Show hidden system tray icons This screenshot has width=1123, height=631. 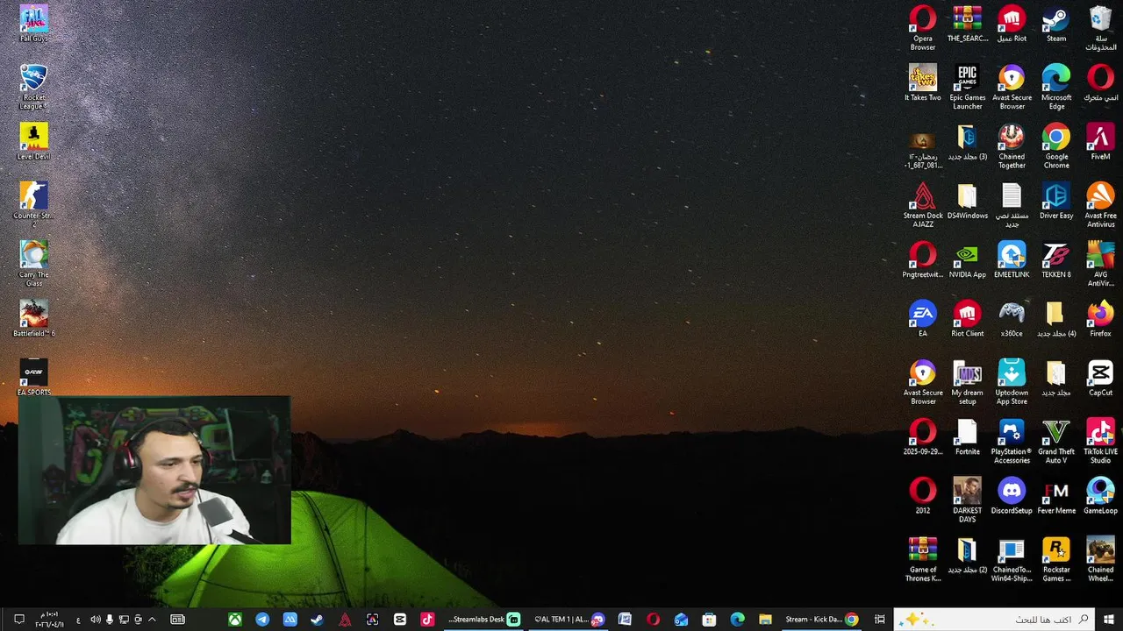pyautogui.click(x=152, y=620)
